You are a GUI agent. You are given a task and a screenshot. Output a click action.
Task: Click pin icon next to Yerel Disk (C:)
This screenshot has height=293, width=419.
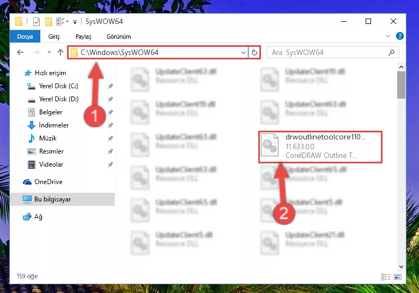[111, 86]
